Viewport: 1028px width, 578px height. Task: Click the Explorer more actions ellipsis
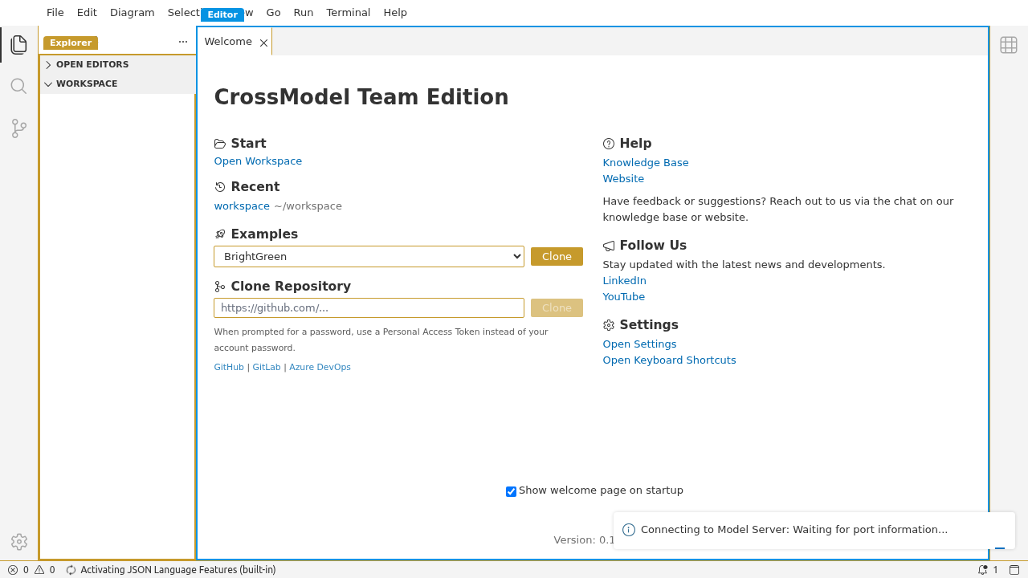click(183, 43)
